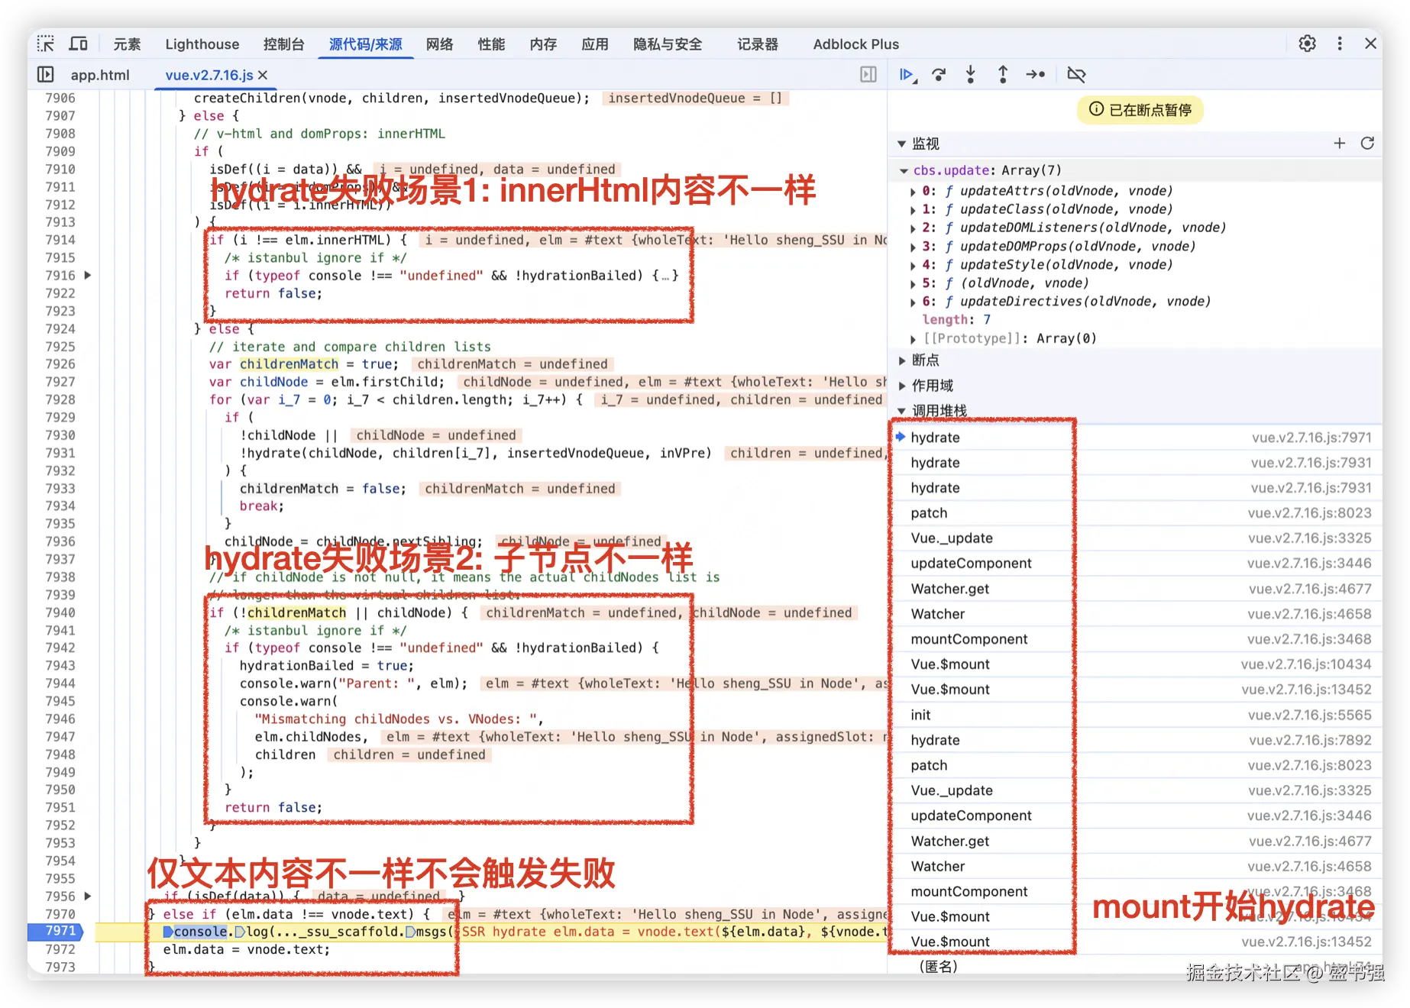Open the 性能 tab
The image size is (1410, 1008).
click(x=491, y=44)
